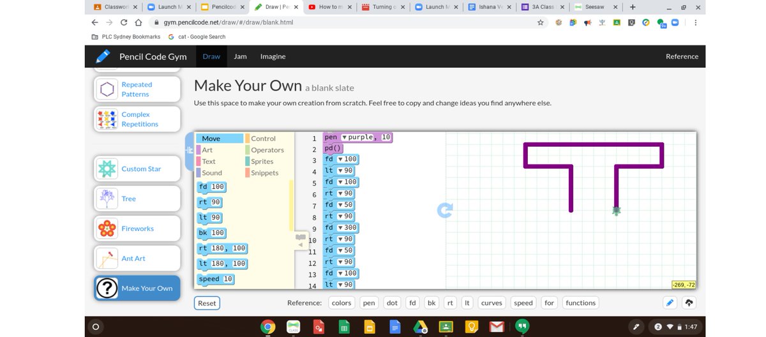Click the megaphone extension icon

coord(587,22)
